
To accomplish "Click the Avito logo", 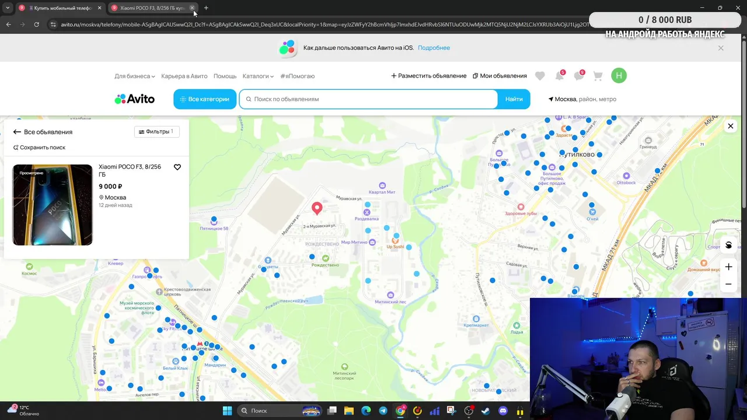I will coord(135,99).
